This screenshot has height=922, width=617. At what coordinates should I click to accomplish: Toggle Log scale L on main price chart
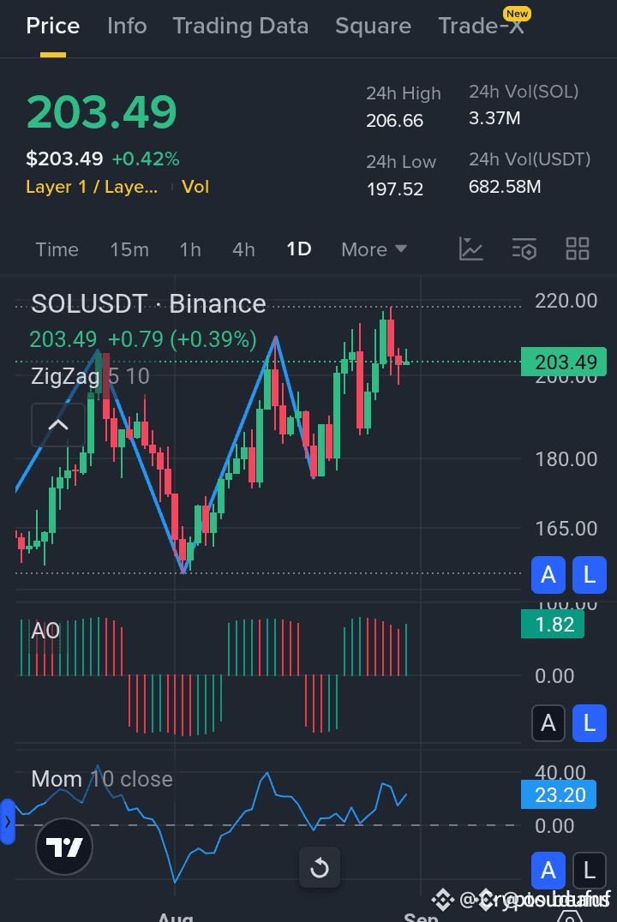(x=590, y=576)
